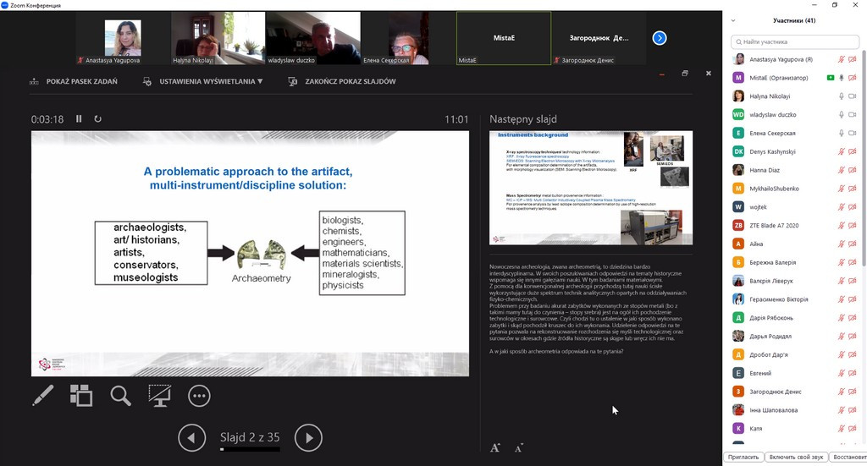Click DK avatar for Denys Kashynskyi
Viewport: 867px width, 466px height.
(x=738, y=151)
